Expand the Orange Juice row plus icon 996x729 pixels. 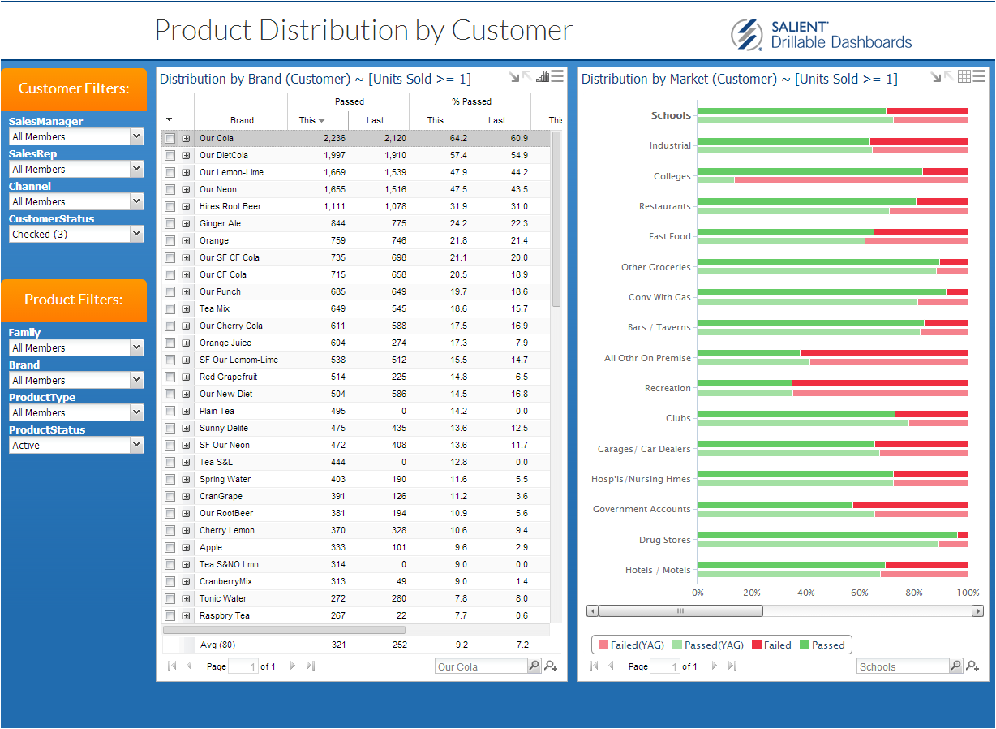186,343
